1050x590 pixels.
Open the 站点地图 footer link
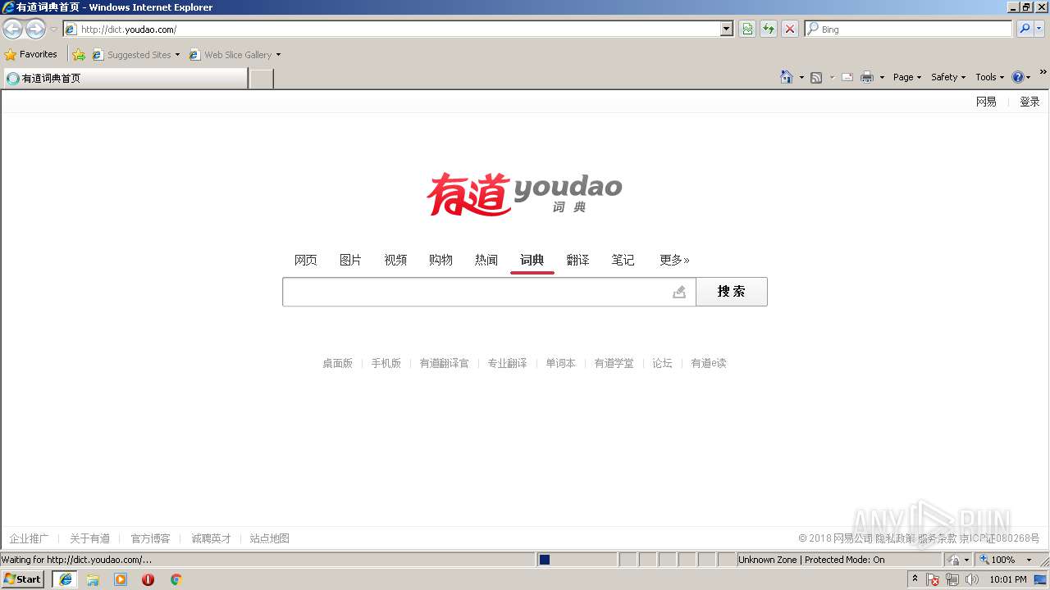pyautogui.click(x=270, y=538)
